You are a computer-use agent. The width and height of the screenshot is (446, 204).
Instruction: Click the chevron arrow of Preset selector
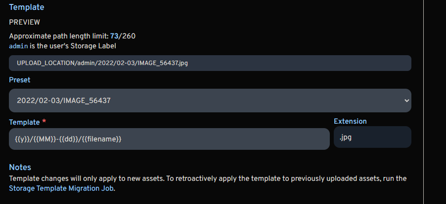[x=406, y=101]
